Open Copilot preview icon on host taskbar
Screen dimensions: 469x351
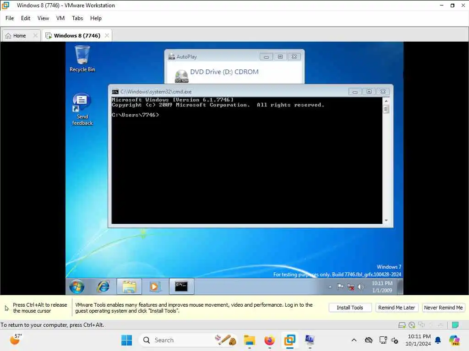pyautogui.click(x=454, y=340)
